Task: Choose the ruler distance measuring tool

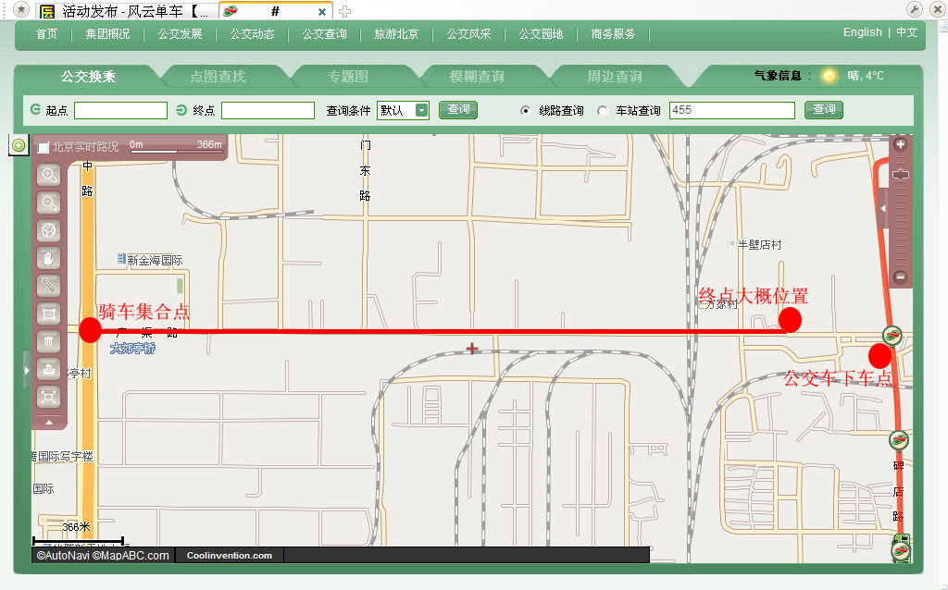Action: click(50, 285)
